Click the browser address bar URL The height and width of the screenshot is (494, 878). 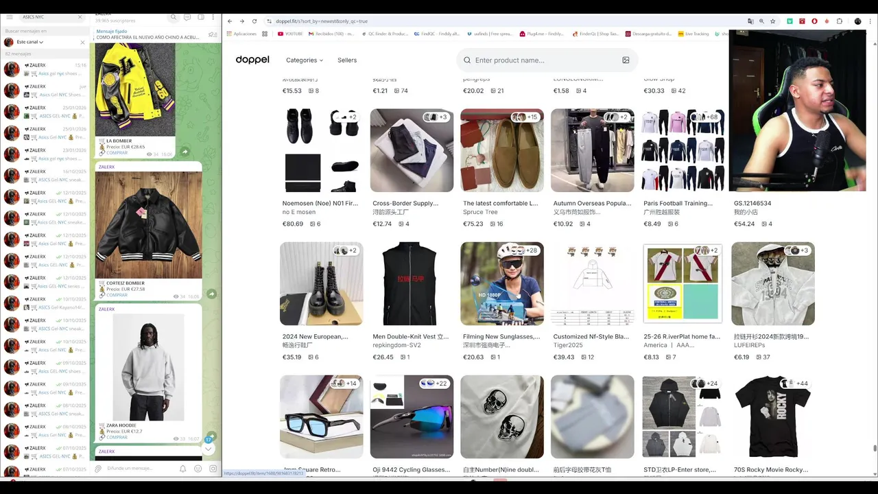(x=321, y=21)
